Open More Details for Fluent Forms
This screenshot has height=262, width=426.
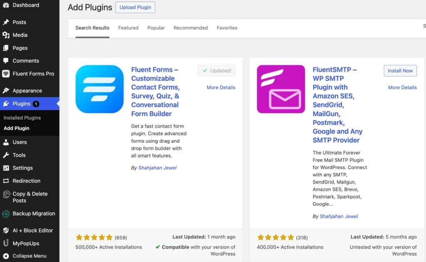tap(221, 87)
